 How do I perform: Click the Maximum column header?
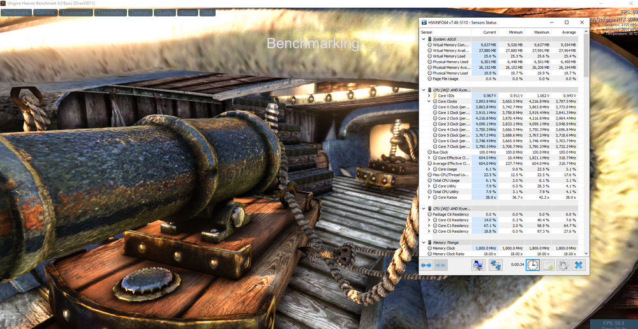tap(542, 32)
